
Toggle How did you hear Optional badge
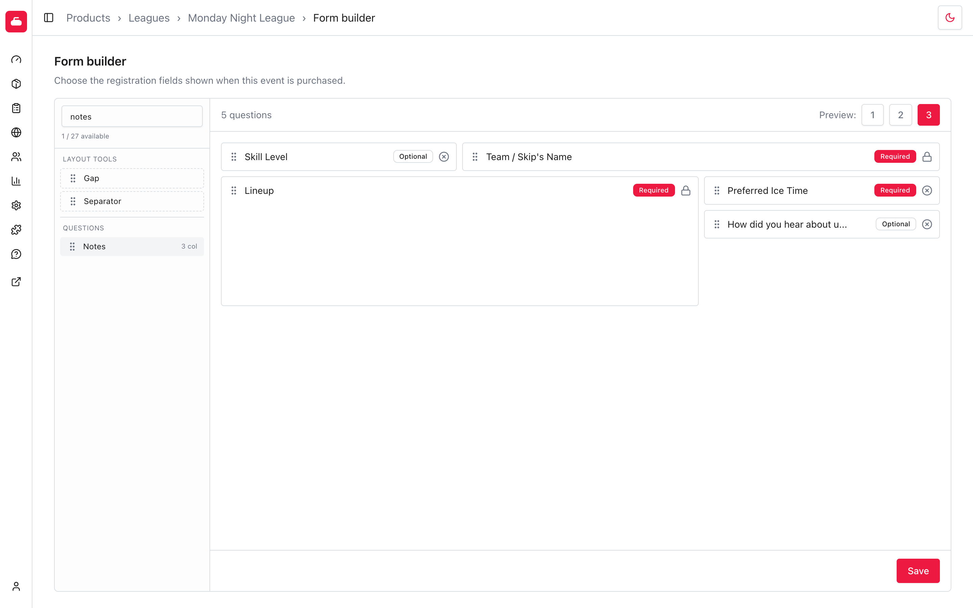tap(895, 224)
